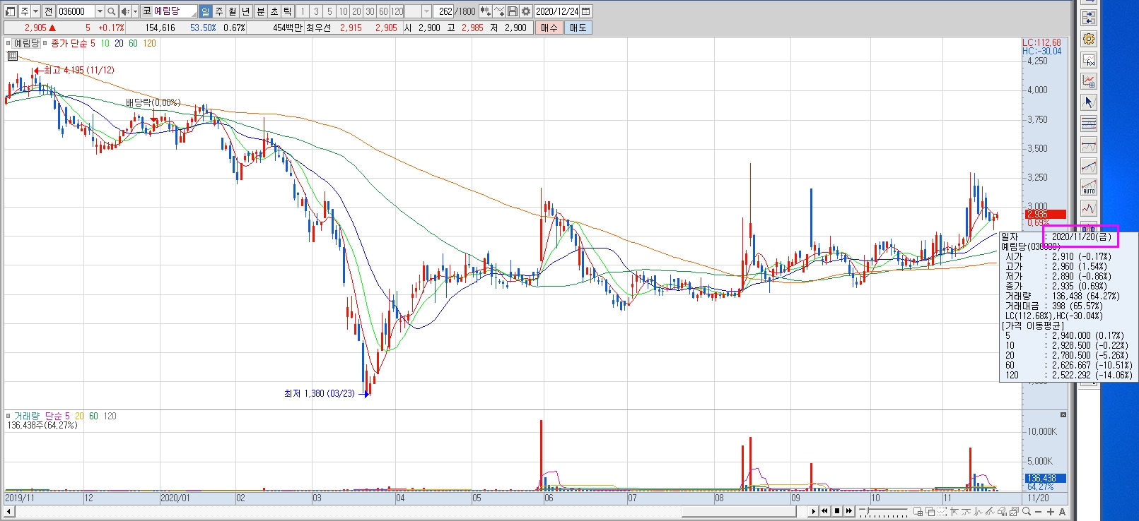Open the 주 market type dropdown arrow
Screen dimensions: 1139x521
pyautogui.click(x=35, y=11)
